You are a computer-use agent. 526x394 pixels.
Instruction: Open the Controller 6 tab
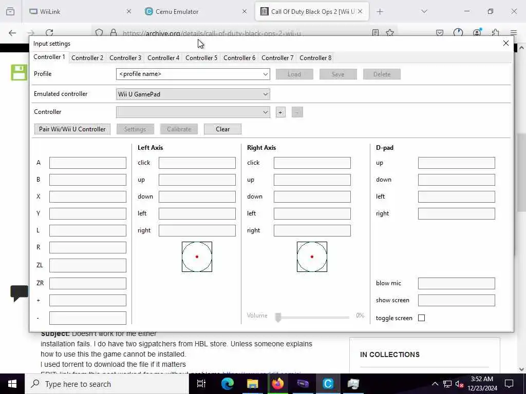coord(239,57)
